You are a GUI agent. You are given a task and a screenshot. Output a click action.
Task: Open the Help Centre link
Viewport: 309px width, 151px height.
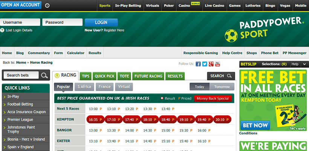point(232,53)
